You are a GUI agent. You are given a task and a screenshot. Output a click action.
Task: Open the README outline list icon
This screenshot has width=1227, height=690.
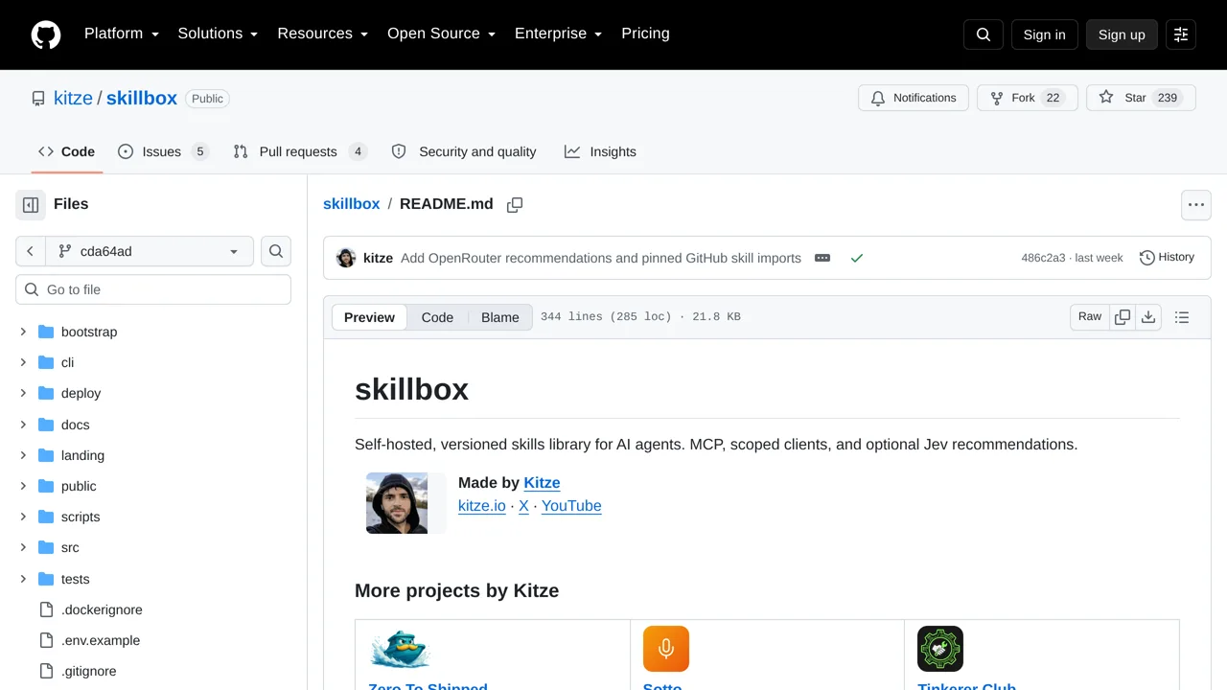coord(1182,317)
